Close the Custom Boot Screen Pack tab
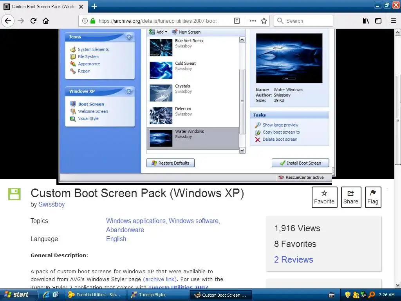 [x=81, y=7]
